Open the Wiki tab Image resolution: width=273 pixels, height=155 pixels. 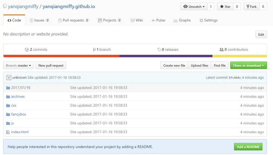[137, 20]
